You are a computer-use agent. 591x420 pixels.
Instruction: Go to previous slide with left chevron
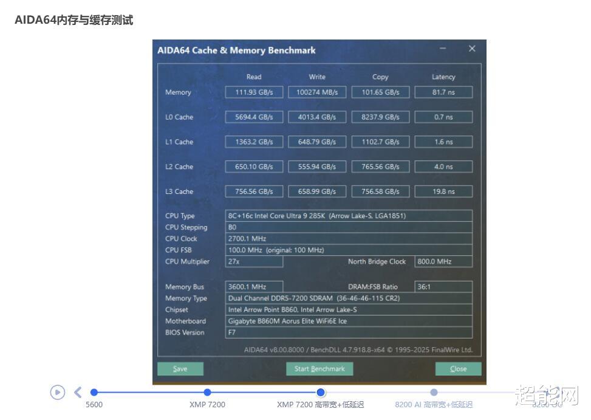pos(78,393)
